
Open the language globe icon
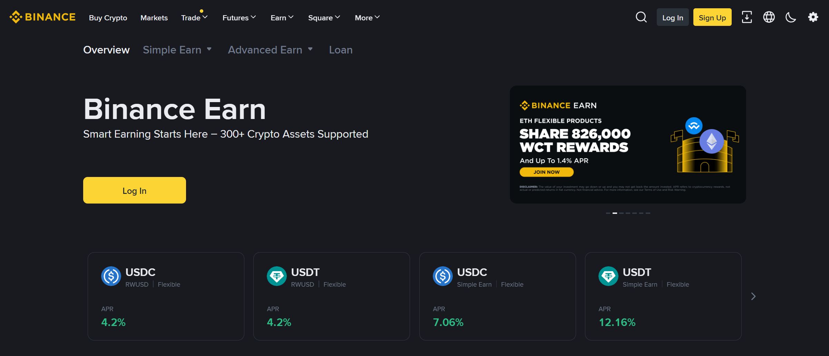click(769, 17)
